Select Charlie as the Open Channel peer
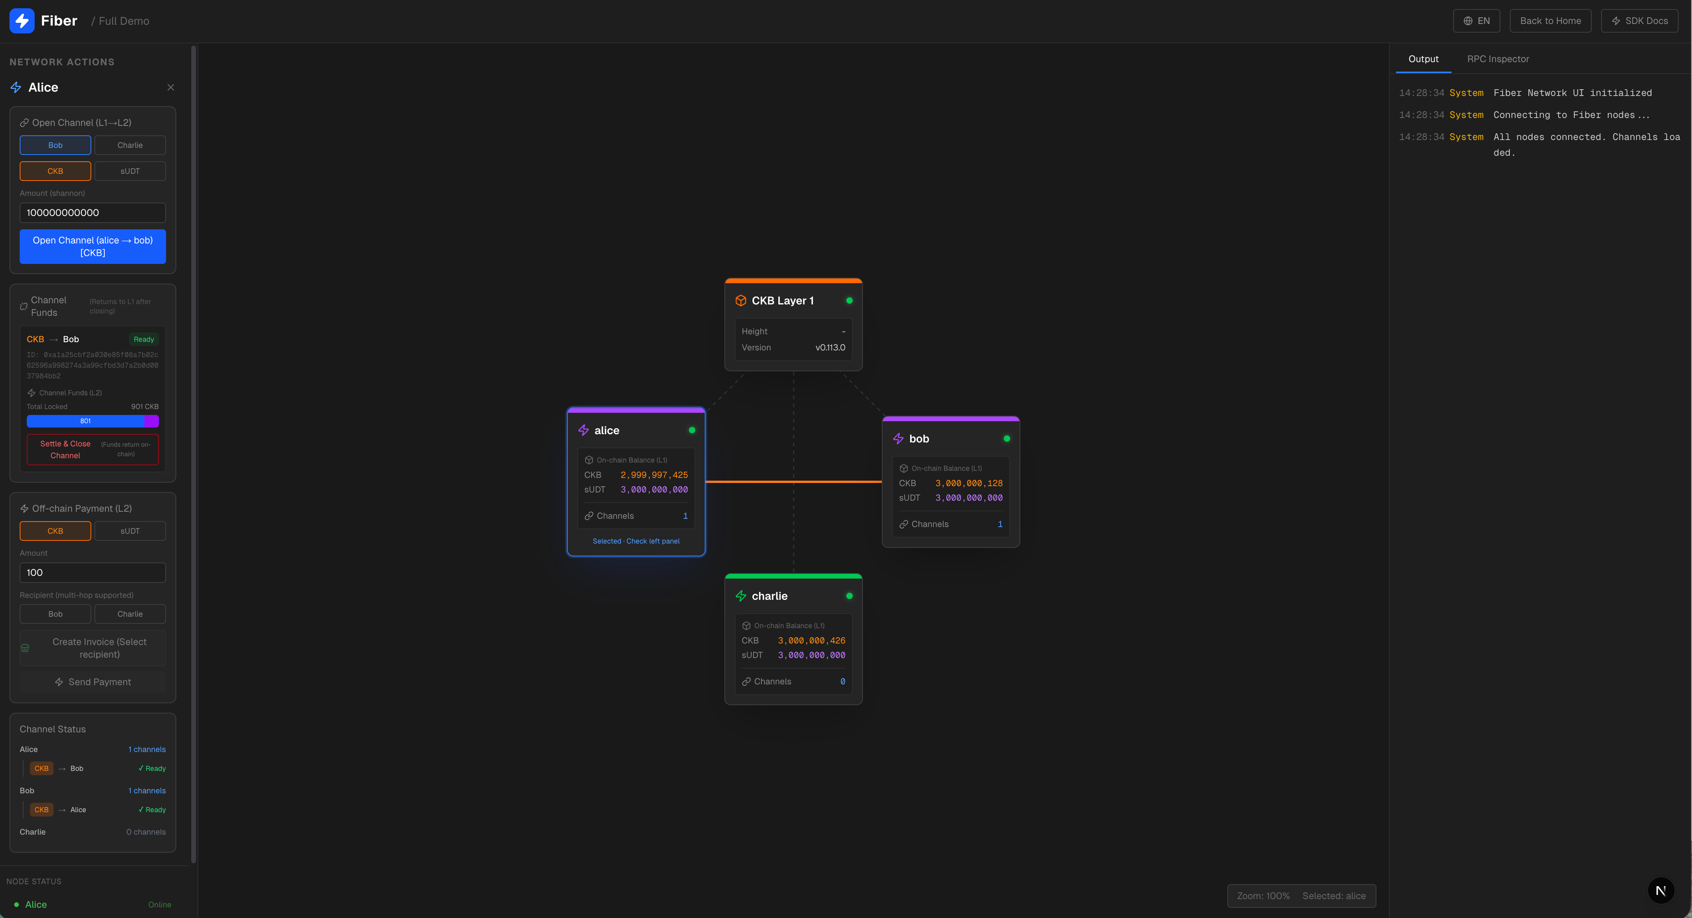This screenshot has height=918, width=1692. click(x=129, y=145)
